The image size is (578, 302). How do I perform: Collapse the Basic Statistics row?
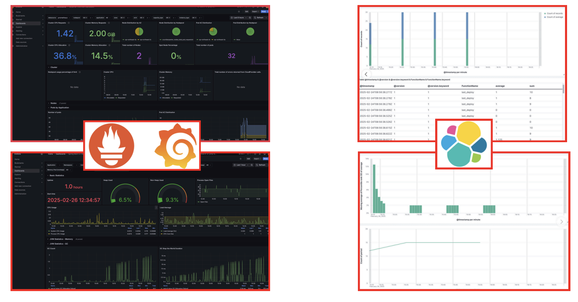coord(55,175)
